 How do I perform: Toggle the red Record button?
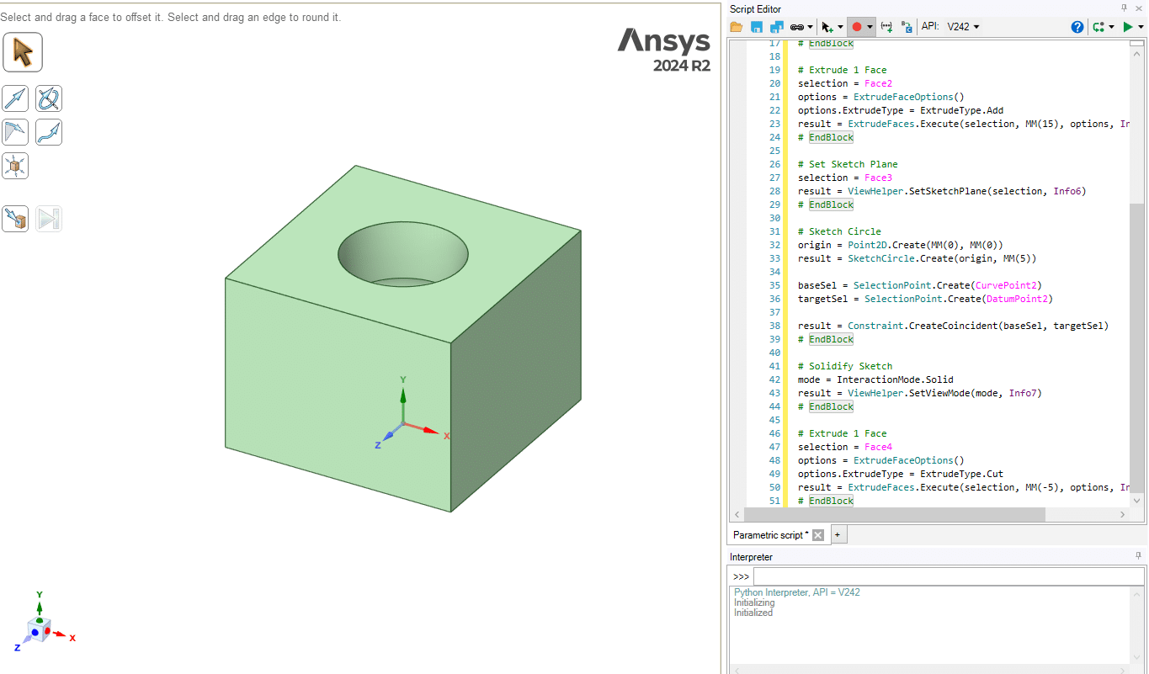click(857, 27)
